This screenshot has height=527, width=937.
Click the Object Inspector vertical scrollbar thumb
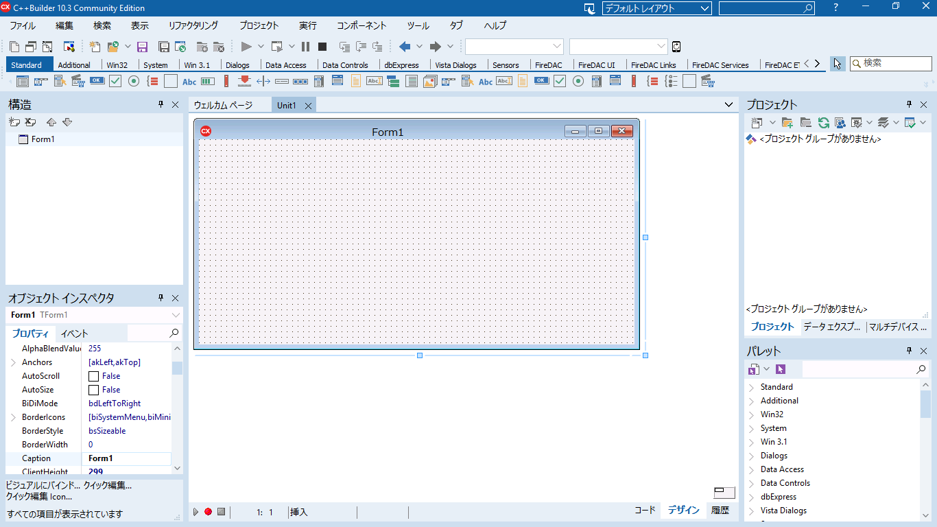(x=177, y=368)
